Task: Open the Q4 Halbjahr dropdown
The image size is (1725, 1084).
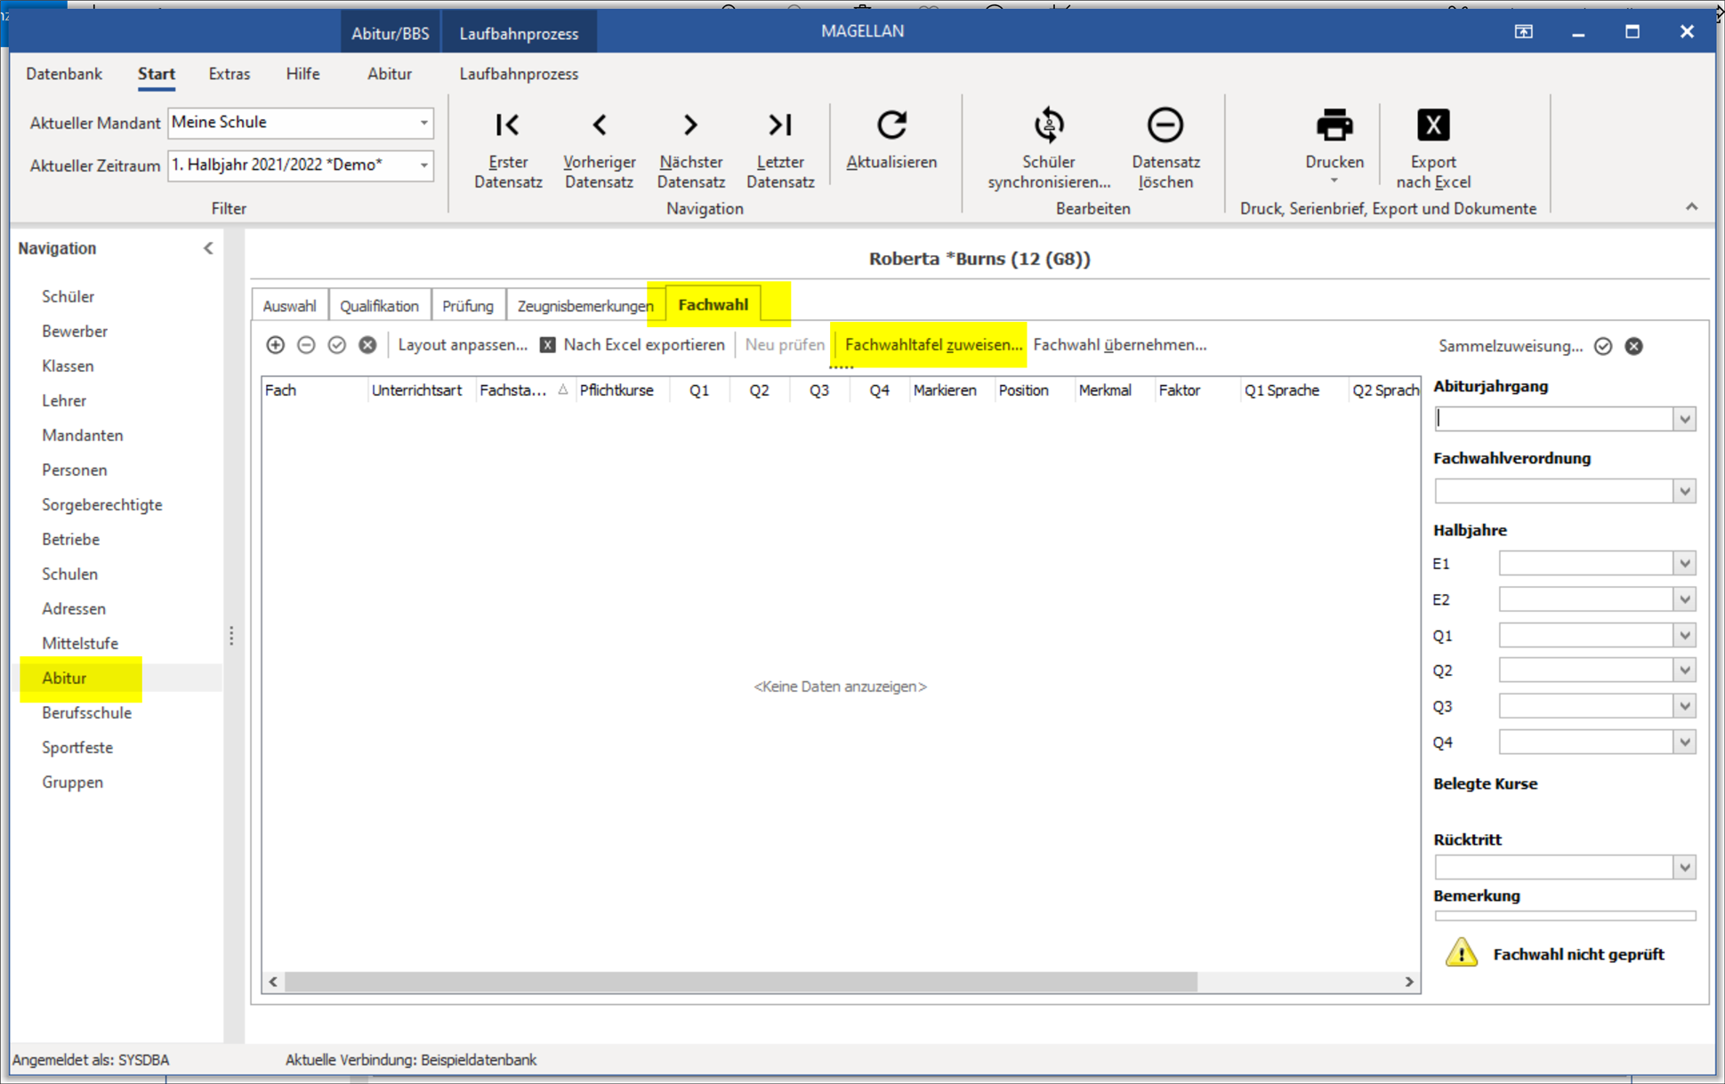Action: tap(1684, 742)
